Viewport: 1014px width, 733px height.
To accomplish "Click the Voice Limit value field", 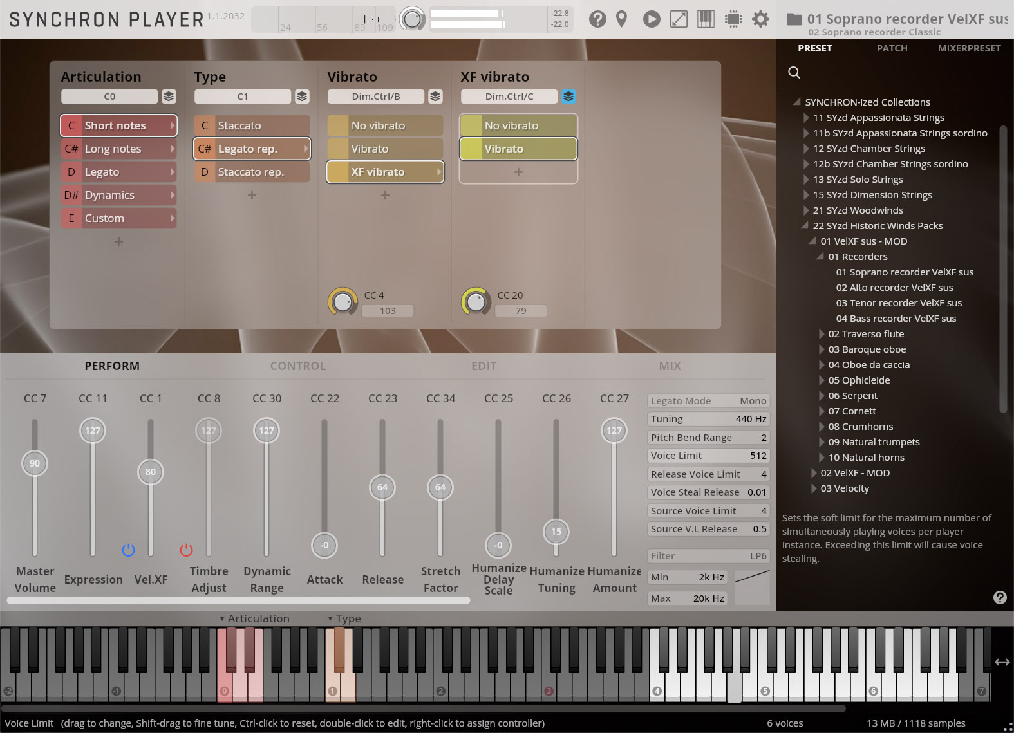I will (708, 456).
